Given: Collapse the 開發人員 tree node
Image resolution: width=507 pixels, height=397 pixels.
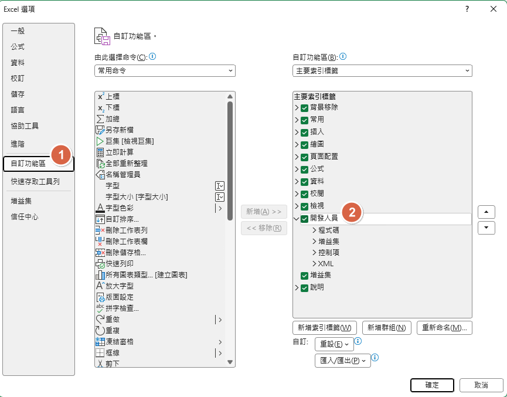Looking at the screenshot, I should [296, 219].
